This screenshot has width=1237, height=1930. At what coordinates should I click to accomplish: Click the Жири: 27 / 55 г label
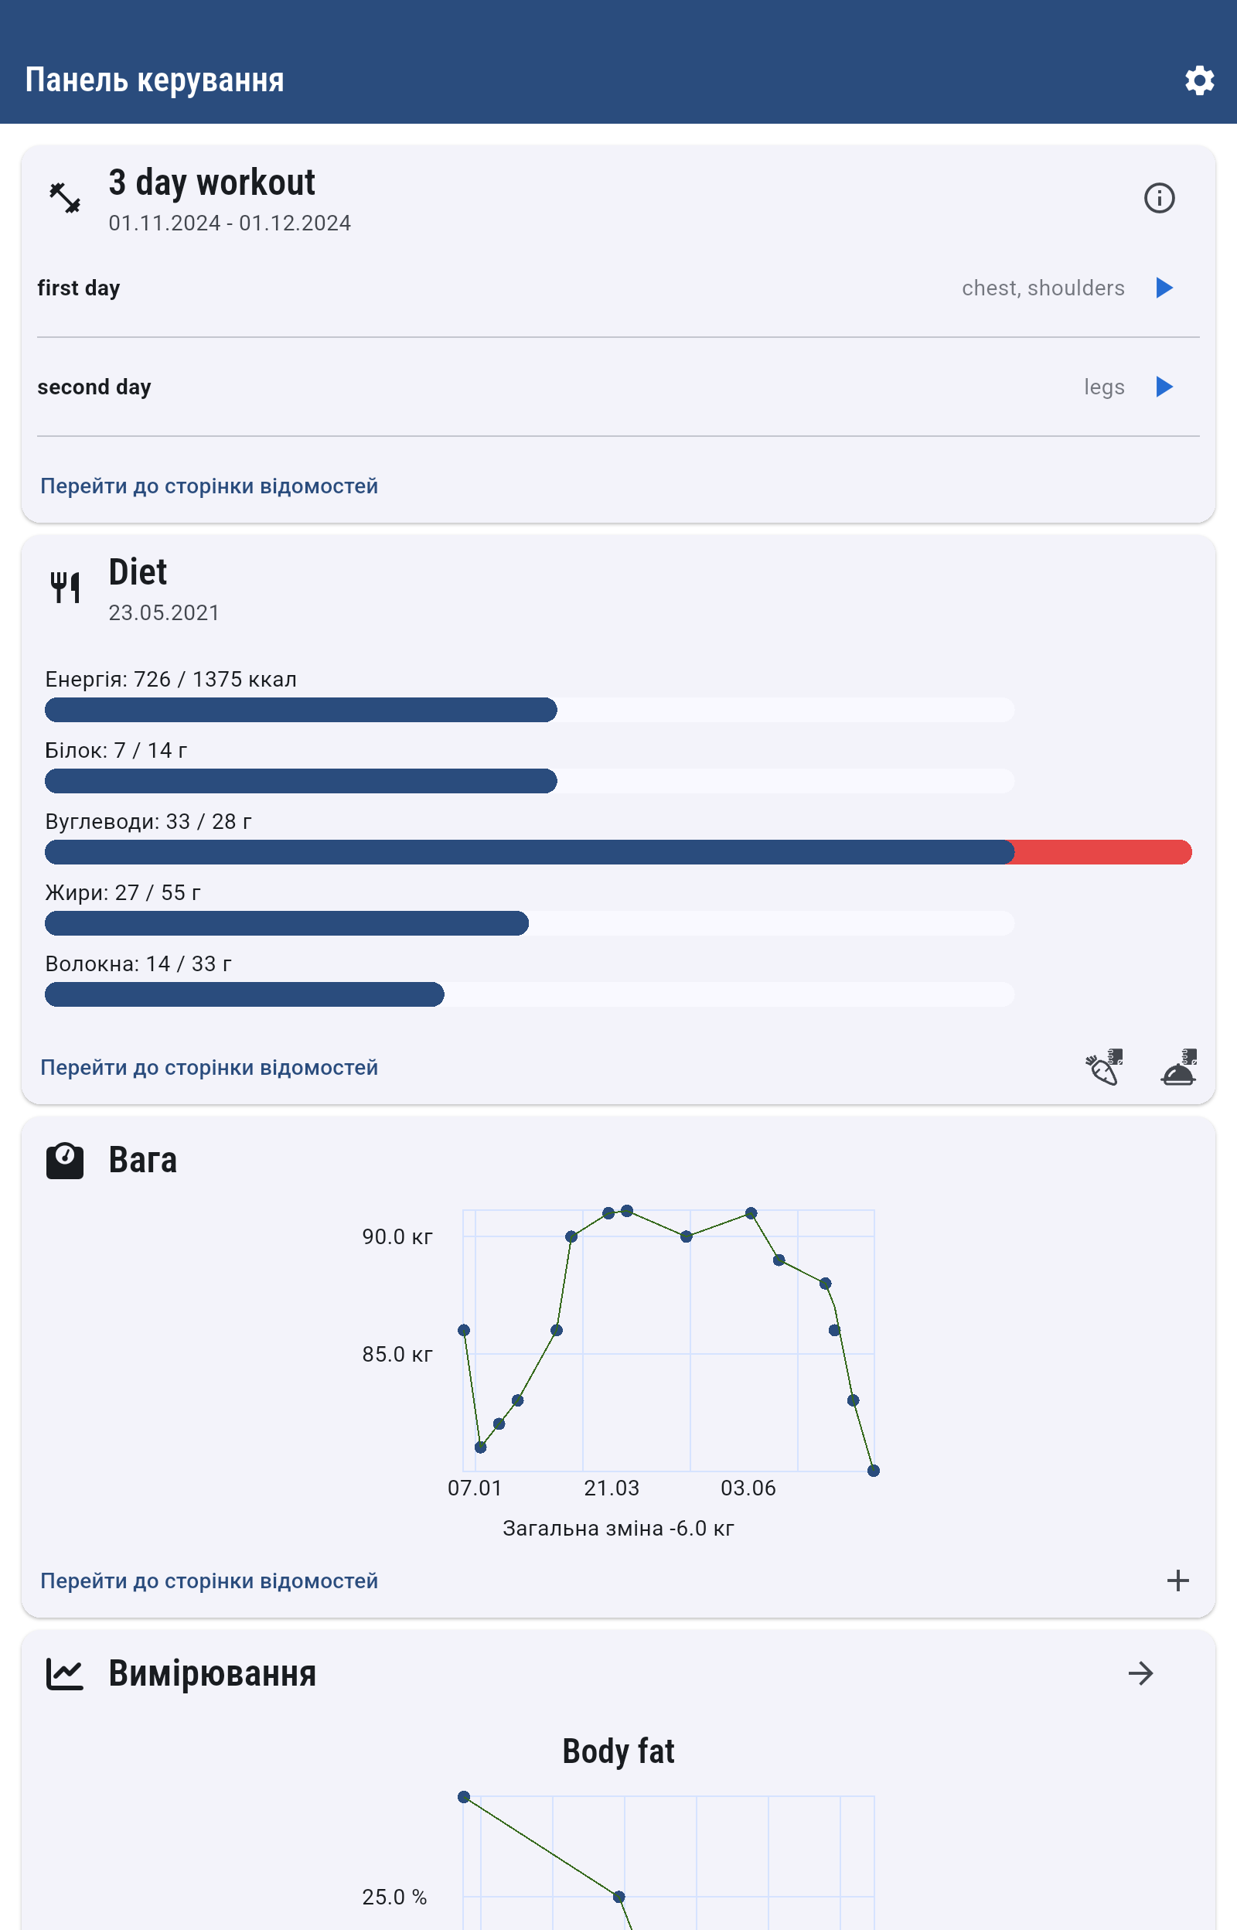point(123,892)
